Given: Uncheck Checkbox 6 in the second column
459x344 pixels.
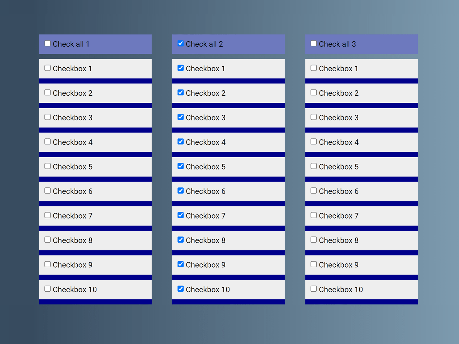Looking at the screenshot, I should tap(180, 190).
